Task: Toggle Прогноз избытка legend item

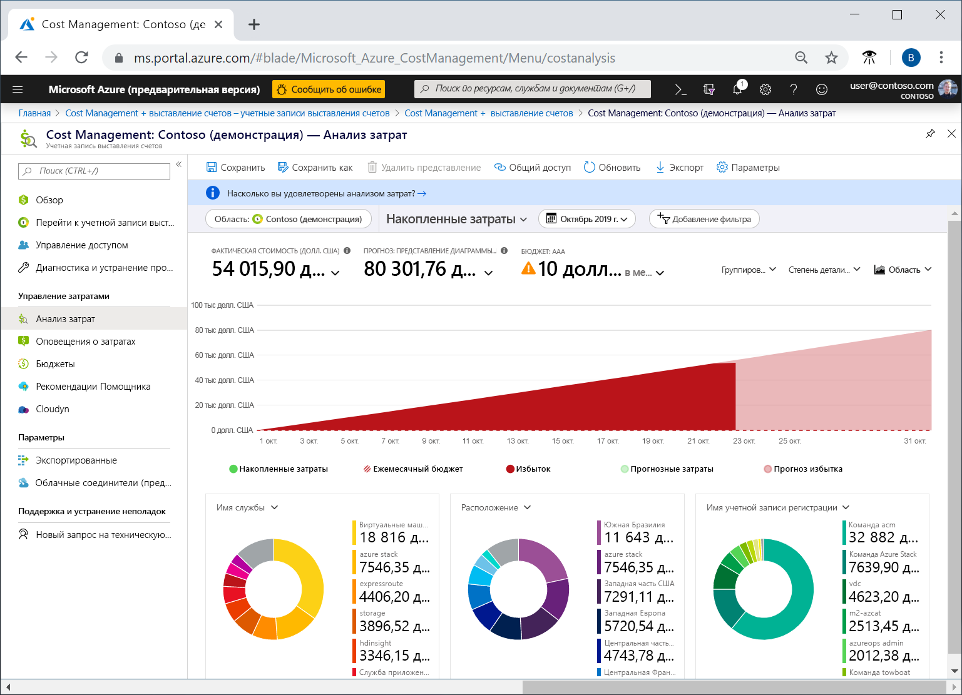Action: 803,469
